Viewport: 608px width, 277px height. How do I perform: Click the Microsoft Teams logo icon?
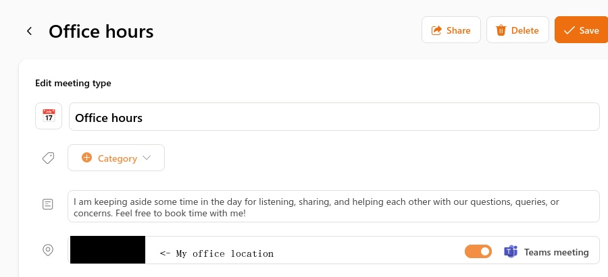tap(511, 252)
